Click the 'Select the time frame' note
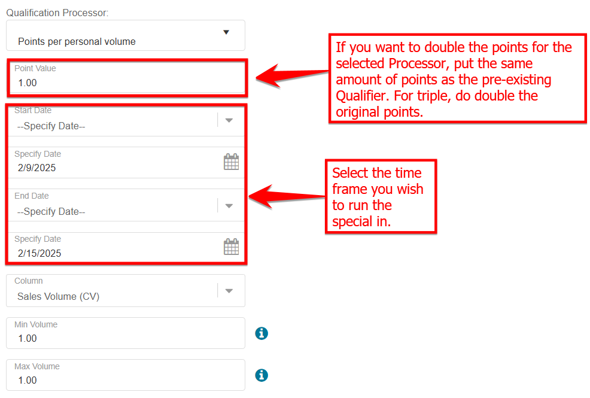The width and height of the screenshot is (590, 398). click(380, 197)
